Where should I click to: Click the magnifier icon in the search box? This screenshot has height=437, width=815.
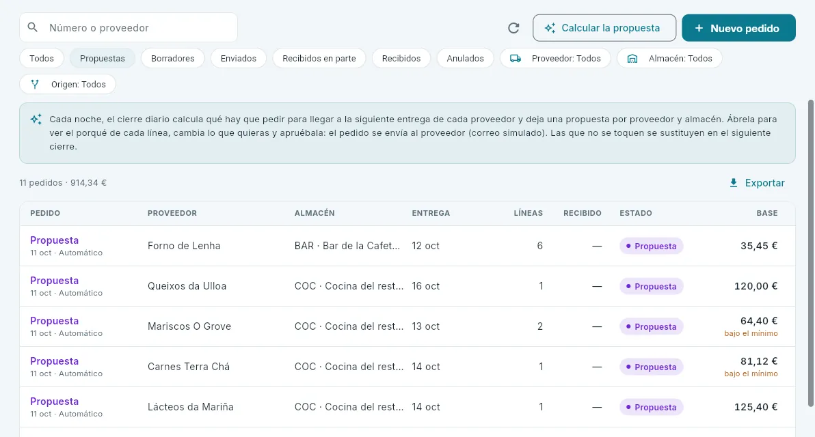[32, 27]
